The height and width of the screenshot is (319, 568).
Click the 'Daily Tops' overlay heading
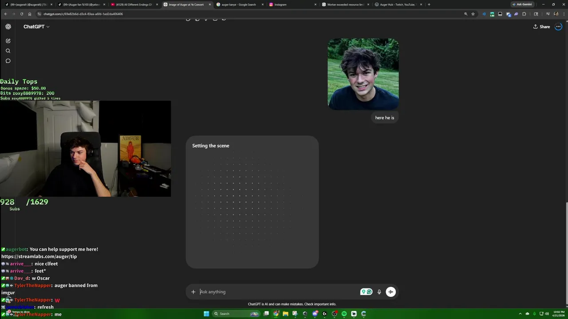tap(19, 82)
